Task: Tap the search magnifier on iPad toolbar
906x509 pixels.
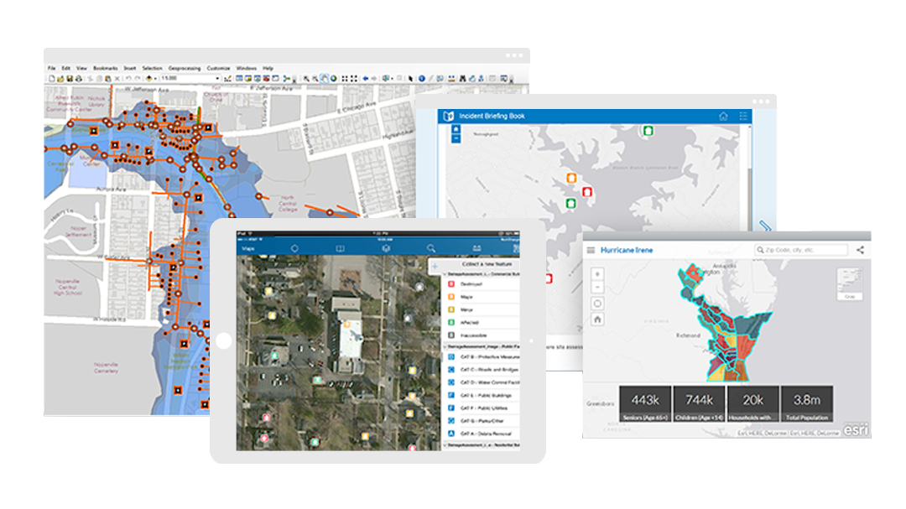Action: pyautogui.click(x=431, y=248)
